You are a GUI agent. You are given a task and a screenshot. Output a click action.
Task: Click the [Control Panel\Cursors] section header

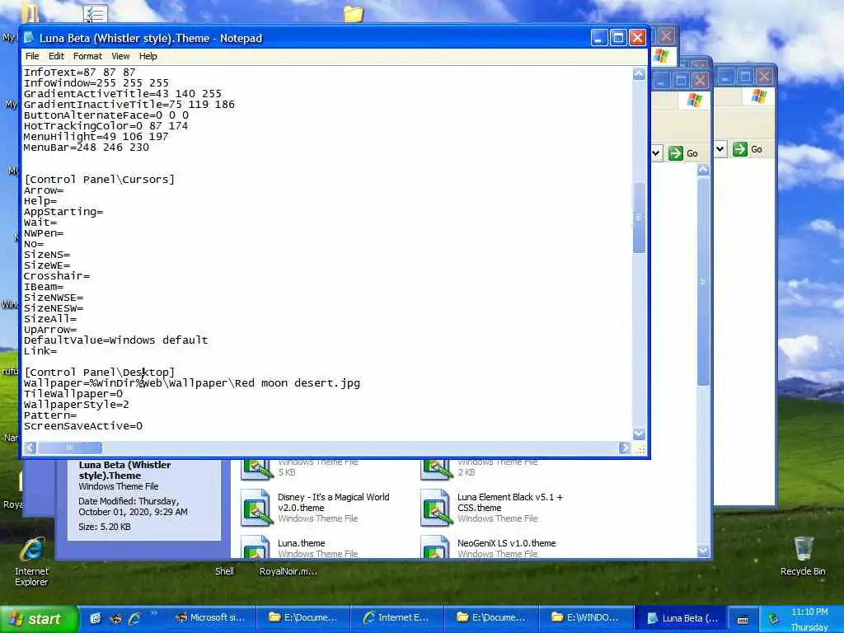click(x=100, y=179)
